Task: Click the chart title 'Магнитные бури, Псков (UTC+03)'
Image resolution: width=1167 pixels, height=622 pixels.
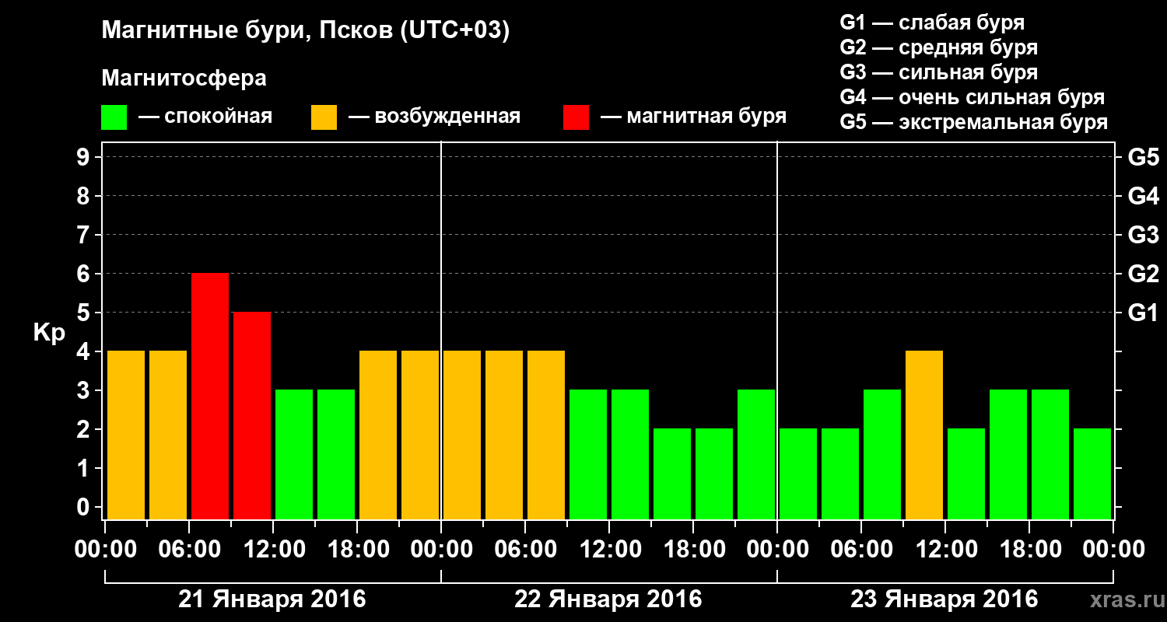Action: (306, 32)
